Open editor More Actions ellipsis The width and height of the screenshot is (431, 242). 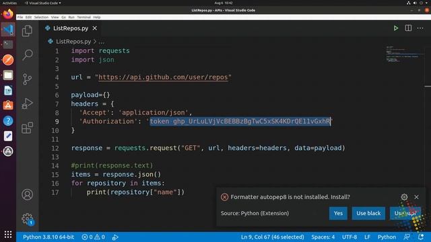420,28
